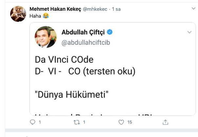Viewport: 198px width, 137px height.
Task: Click the 15 likes count
Action: (130, 122)
